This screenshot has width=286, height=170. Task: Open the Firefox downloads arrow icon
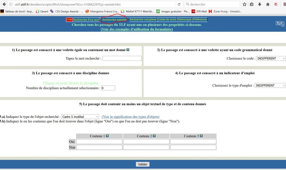(x=260, y=4)
